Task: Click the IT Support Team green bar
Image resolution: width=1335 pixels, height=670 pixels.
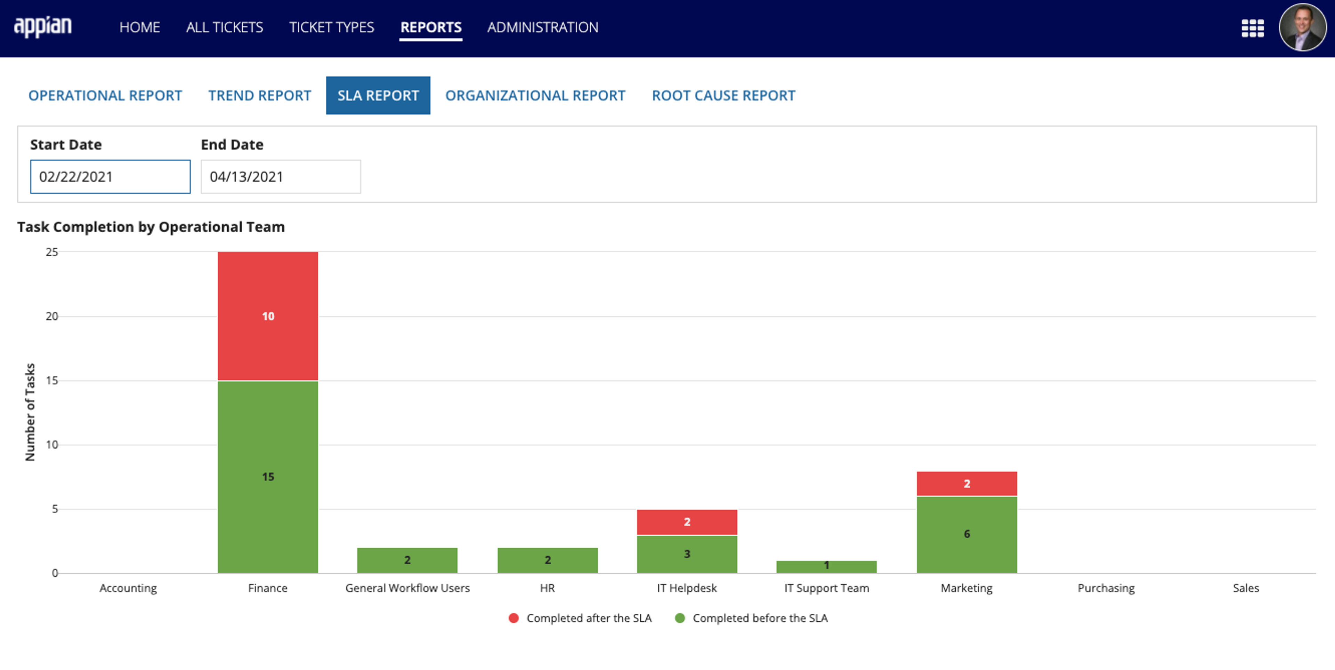Action: pyautogui.click(x=827, y=566)
